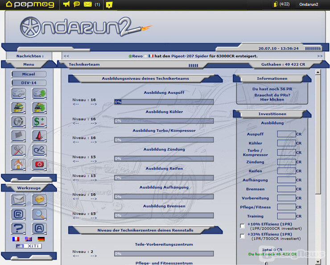Image resolution: width=330 pixels, height=265 pixels.
Task: Enable the +33% Effizienz checkbox
Action: click(x=243, y=236)
